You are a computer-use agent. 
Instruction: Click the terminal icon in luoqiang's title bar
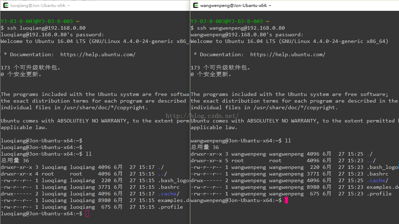(x=6, y=5)
